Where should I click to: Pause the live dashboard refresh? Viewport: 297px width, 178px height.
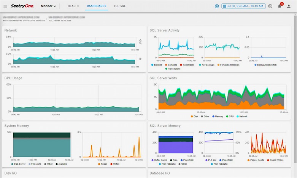tap(217, 6)
